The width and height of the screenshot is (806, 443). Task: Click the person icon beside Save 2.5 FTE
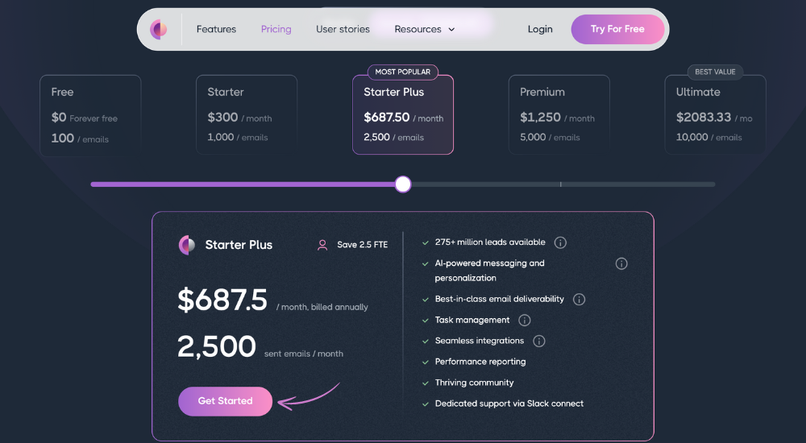point(322,245)
